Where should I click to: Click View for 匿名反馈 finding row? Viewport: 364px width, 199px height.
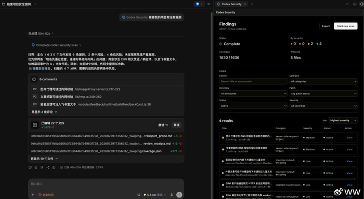click(x=349, y=161)
